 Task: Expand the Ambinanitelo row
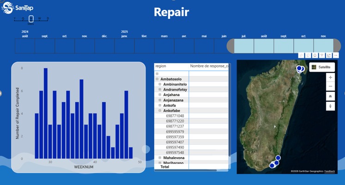160,85
